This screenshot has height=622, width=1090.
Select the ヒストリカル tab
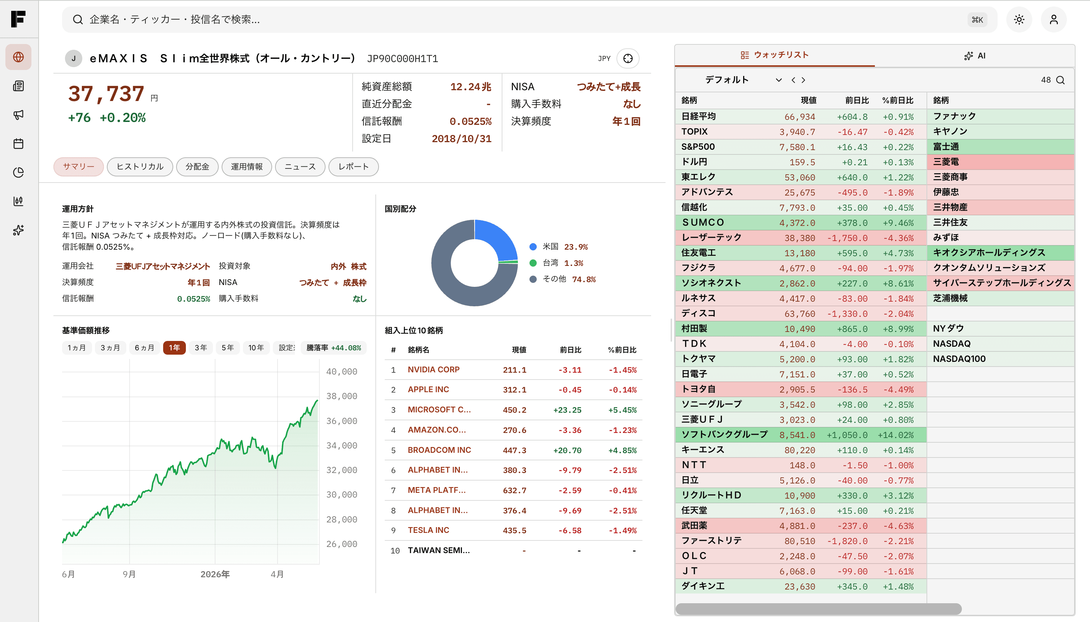click(140, 167)
